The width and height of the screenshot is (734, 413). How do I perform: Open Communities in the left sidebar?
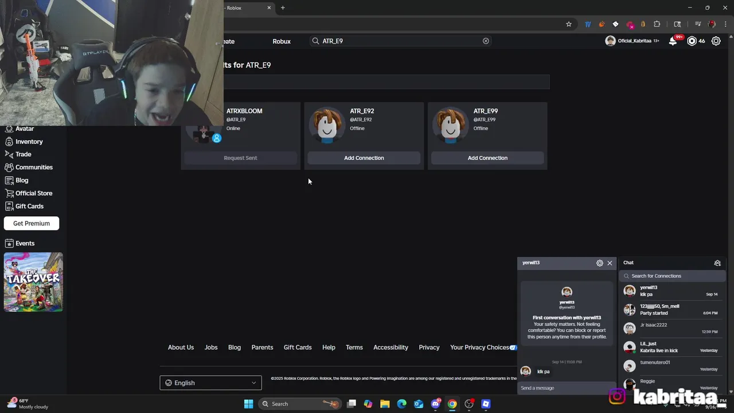tap(34, 167)
